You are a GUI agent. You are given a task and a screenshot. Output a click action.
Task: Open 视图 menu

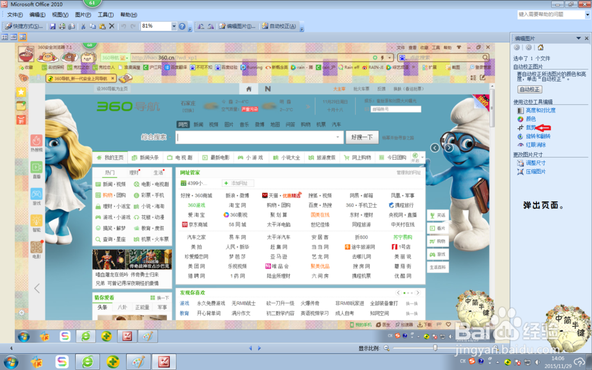pos(60,15)
